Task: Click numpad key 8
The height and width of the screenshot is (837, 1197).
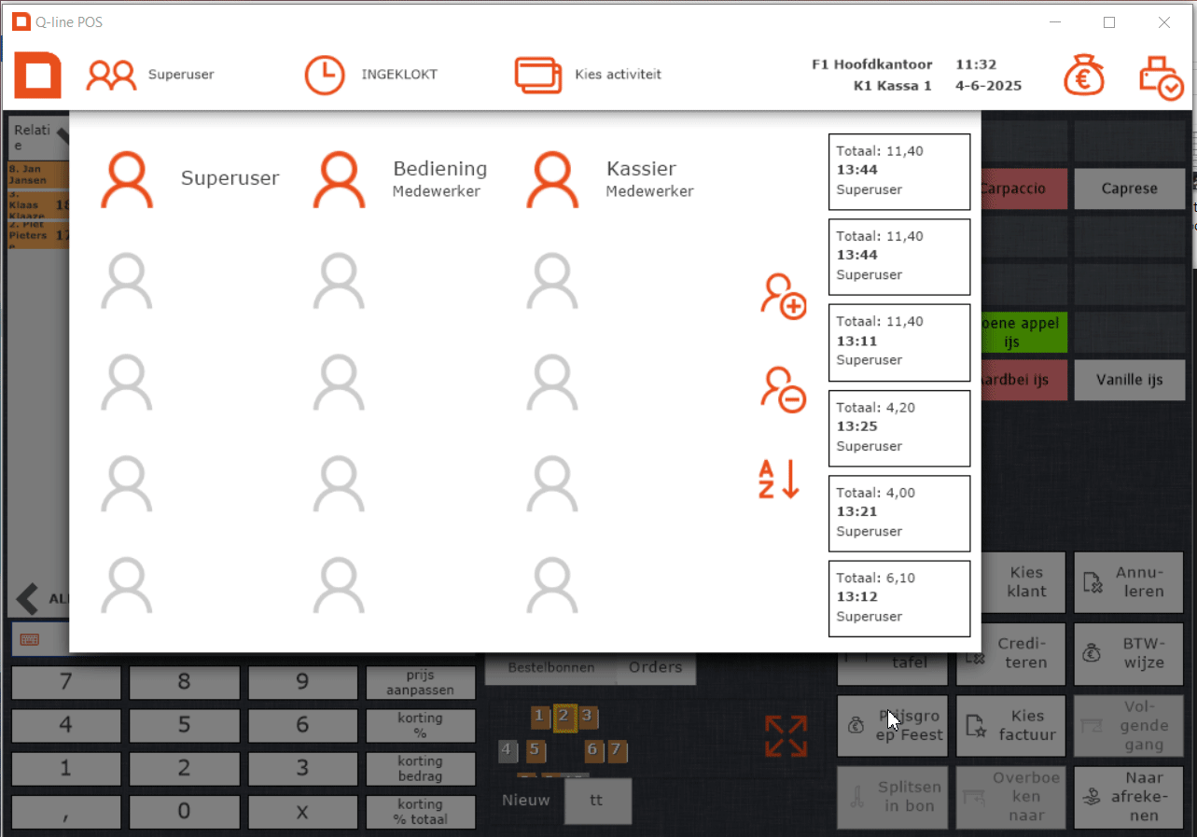Action: (x=184, y=683)
